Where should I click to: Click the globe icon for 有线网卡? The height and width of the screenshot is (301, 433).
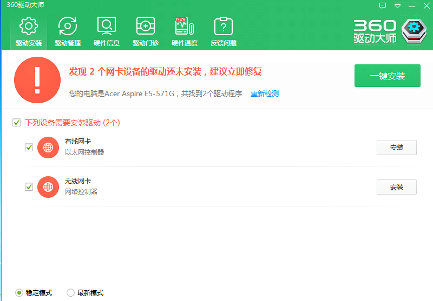pos(48,148)
